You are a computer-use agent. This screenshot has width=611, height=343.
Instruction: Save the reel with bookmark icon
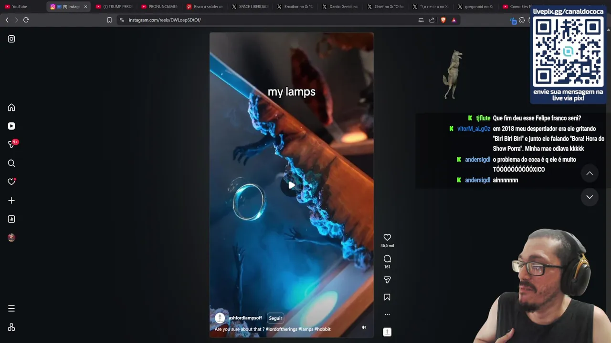(x=387, y=297)
